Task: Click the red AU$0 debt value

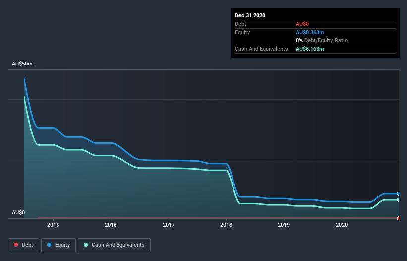Action: click(302, 24)
